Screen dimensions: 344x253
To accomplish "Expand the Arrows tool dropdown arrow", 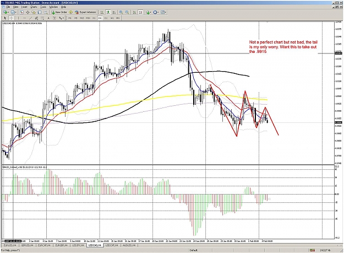I will (63, 18).
